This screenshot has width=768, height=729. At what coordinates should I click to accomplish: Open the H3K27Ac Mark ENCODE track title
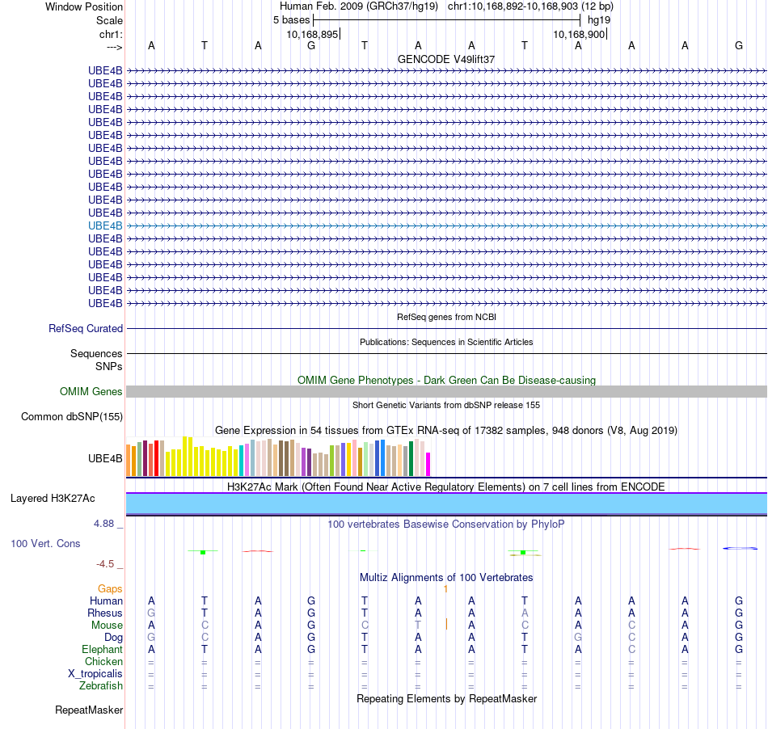[446, 487]
